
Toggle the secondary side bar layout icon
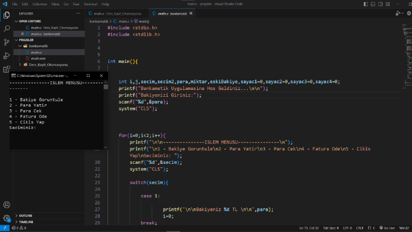tap(380, 4)
